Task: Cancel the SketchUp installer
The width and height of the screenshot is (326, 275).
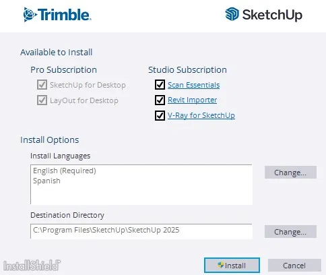Action: click(x=294, y=266)
